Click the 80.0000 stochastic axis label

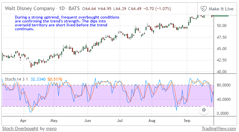point(224,85)
